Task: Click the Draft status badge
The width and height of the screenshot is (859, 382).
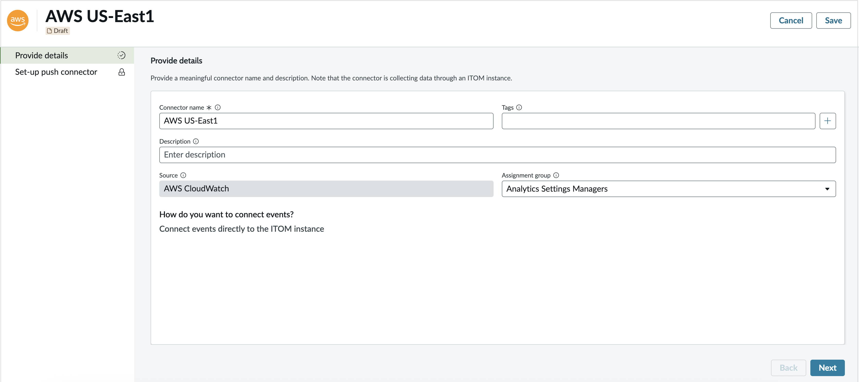Action: [x=58, y=31]
